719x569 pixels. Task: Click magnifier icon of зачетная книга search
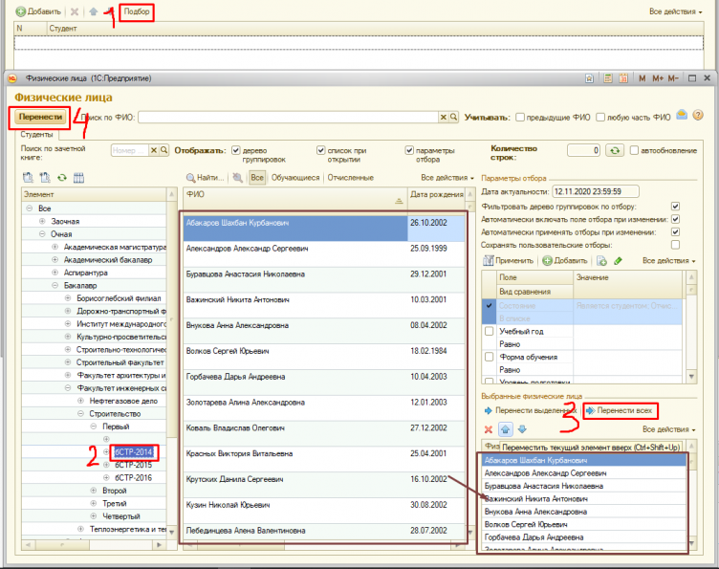pos(163,150)
